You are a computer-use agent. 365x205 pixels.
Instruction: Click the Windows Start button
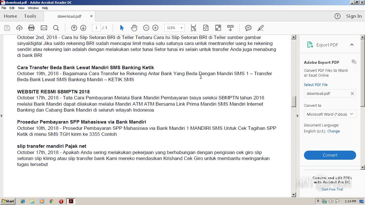click(8, 201)
